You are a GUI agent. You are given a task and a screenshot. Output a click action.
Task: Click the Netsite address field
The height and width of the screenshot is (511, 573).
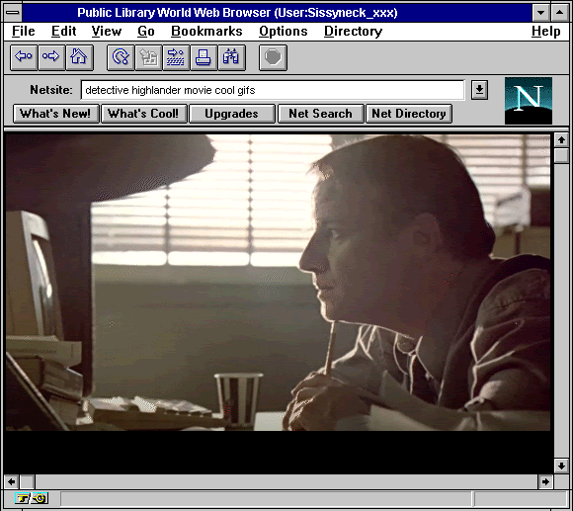(273, 90)
